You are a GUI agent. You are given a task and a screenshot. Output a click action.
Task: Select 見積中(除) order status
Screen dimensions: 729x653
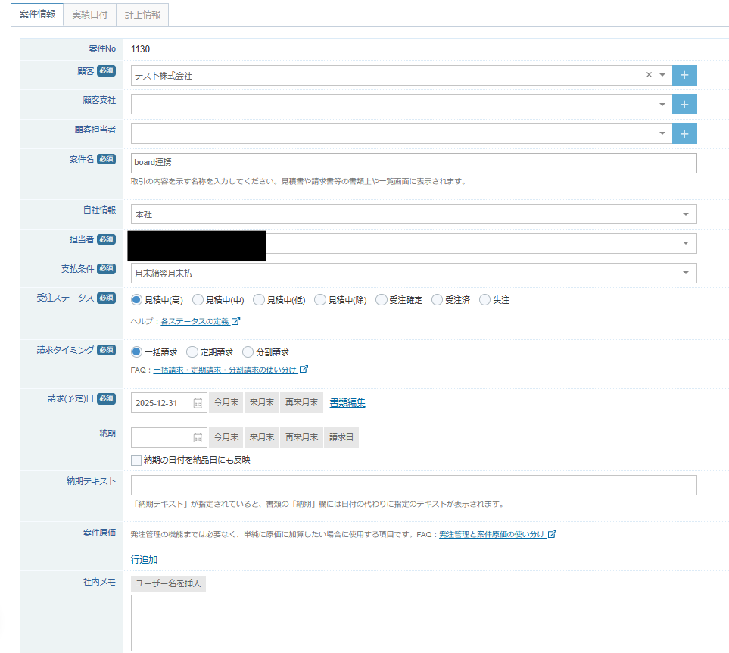pos(320,300)
